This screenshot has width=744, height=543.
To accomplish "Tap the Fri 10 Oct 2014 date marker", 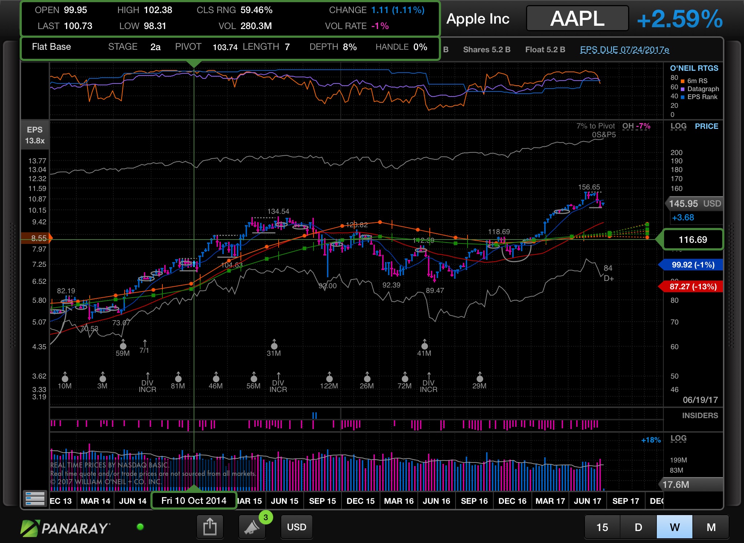I will tap(194, 501).
